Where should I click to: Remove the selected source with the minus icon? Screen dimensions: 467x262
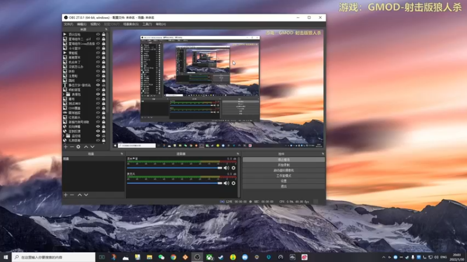(72, 147)
